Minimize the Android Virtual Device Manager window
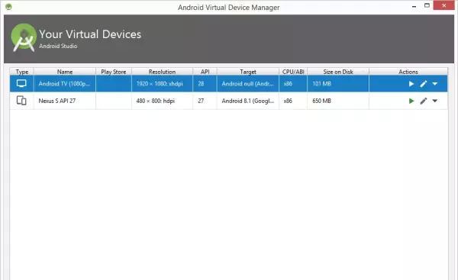 click(x=414, y=6)
